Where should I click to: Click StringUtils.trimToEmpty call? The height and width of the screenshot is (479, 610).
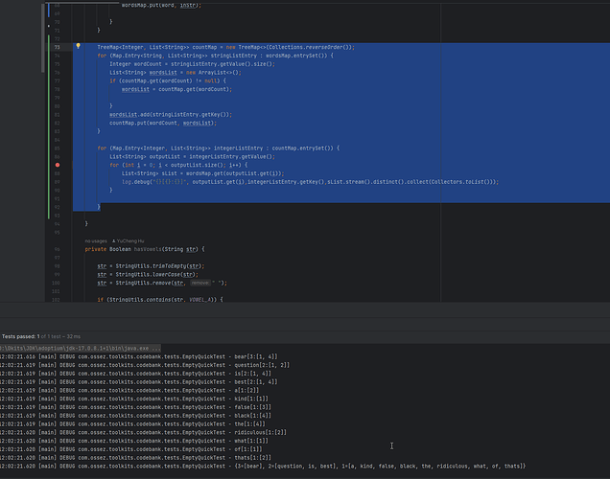pos(158,266)
